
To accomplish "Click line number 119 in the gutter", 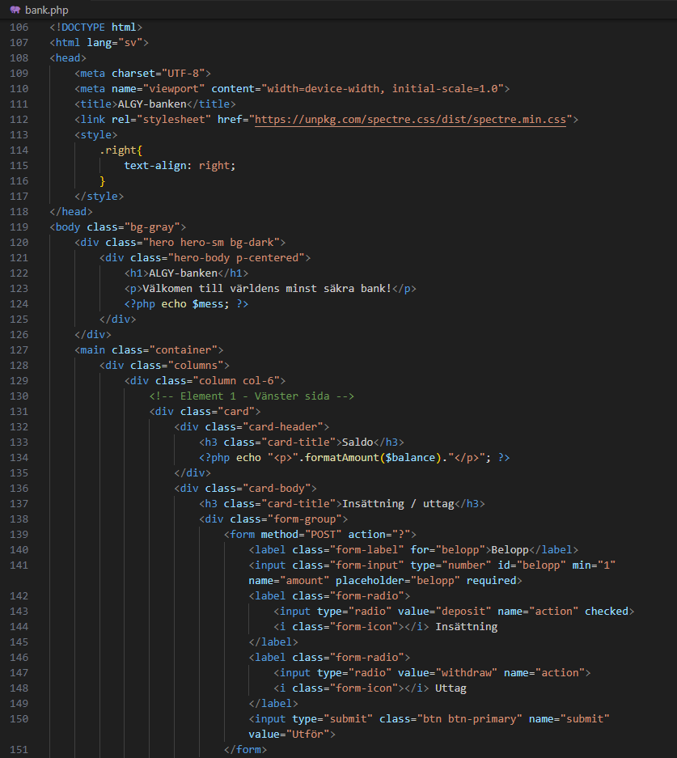I will coord(19,227).
